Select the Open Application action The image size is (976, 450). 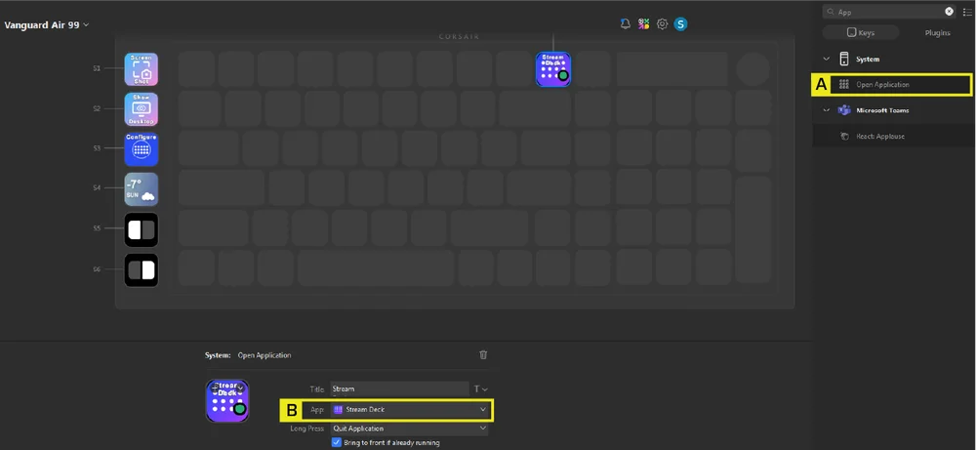pos(882,85)
